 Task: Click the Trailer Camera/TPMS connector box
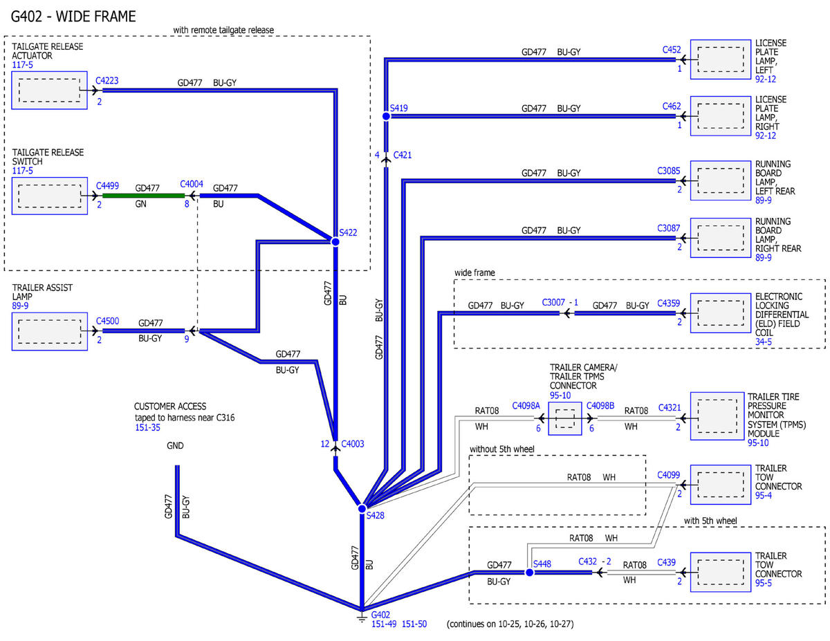pyautogui.click(x=566, y=418)
